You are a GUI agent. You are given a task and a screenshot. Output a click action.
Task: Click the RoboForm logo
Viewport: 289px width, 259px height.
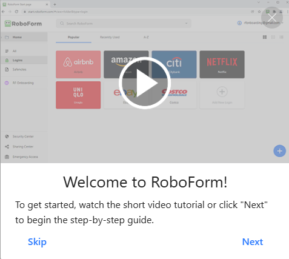click(23, 24)
